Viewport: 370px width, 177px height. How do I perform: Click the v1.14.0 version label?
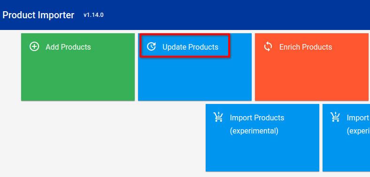[x=93, y=15]
